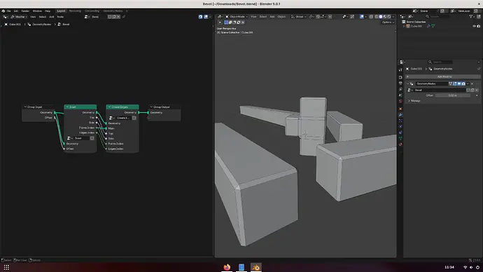The height and width of the screenshot is (272, 483).
Task: Select solid viewport shading icon
Action: pyautogui.click(x=381, y=17)
